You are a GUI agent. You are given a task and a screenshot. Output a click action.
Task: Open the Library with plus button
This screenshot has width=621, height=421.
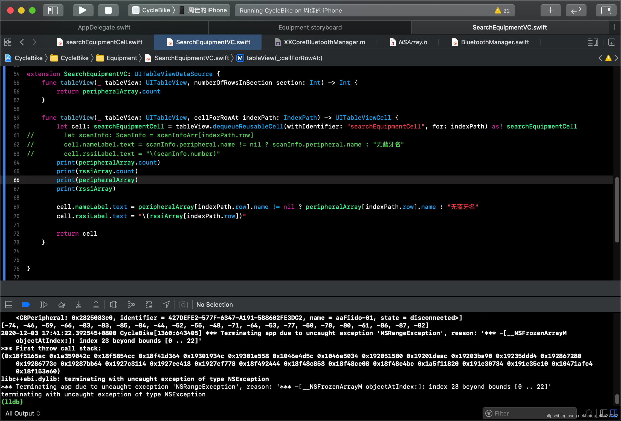pos(551,10)
